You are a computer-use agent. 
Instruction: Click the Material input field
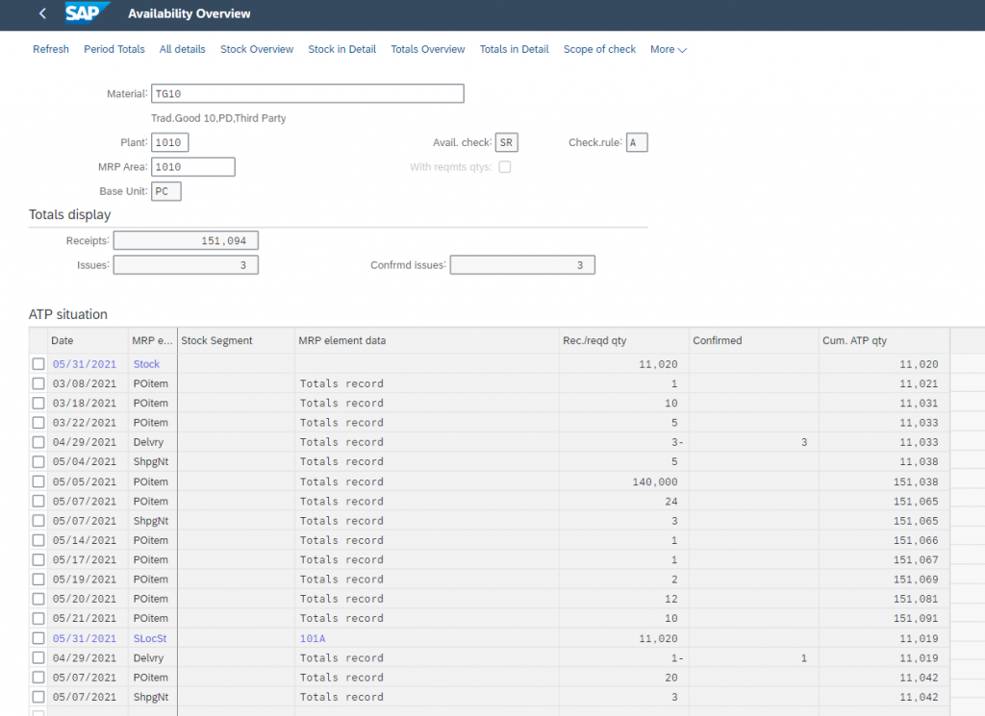(308, 93)
